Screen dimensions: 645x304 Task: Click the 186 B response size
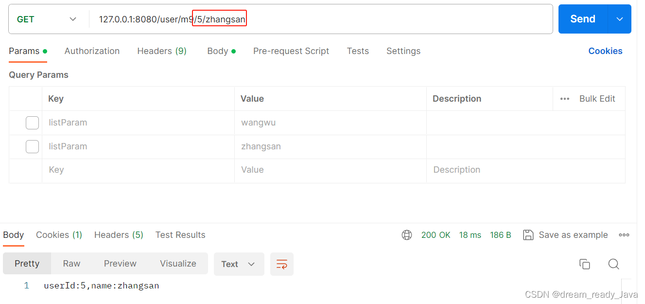(x=501, y=235)
